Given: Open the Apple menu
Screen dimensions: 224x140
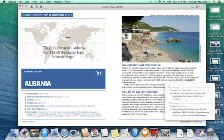Looking at the screenshot, I should coord(4,2).
